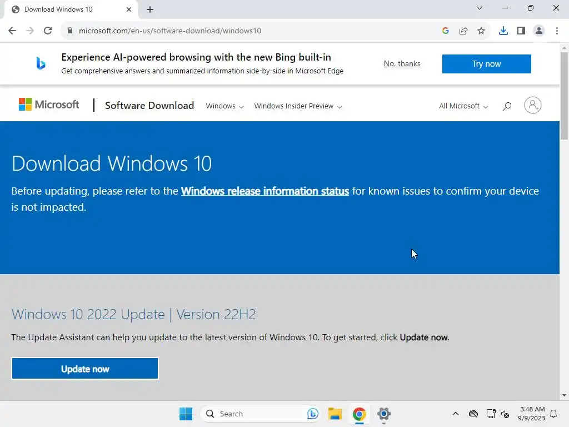Open a new tab with plus icon
Viewport: 569px width, 427px height.
click(x=150, y=9)
